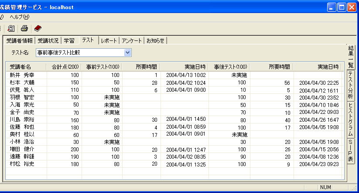Click date 2004/04/23 09:23
Viewport: 359px width, 193px height.
[319, 164]
